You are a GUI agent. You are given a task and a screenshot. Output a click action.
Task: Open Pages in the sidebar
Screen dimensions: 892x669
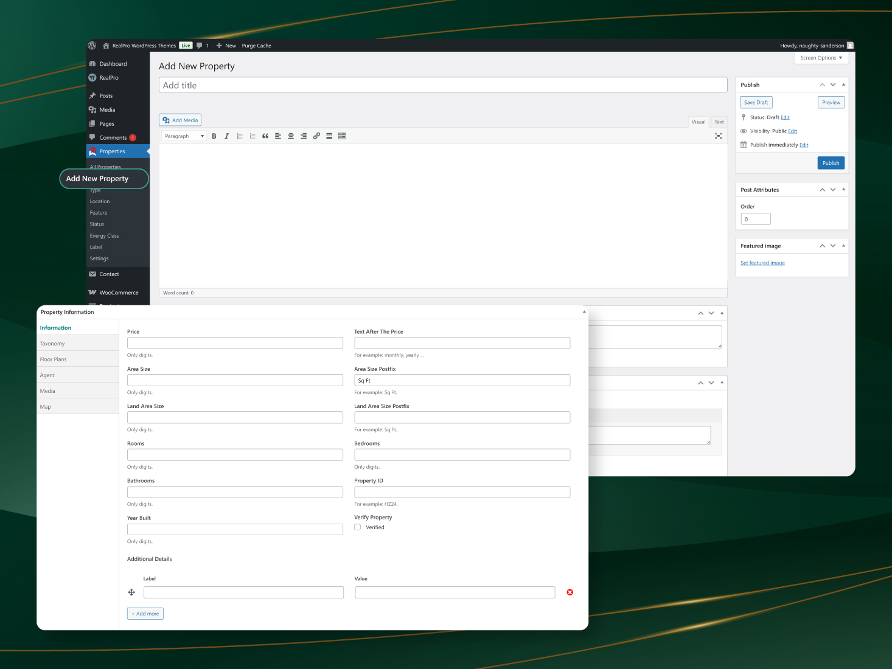click(106, 124)
